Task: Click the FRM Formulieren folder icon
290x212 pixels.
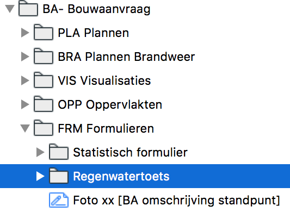Action: [x=44, y=128]
